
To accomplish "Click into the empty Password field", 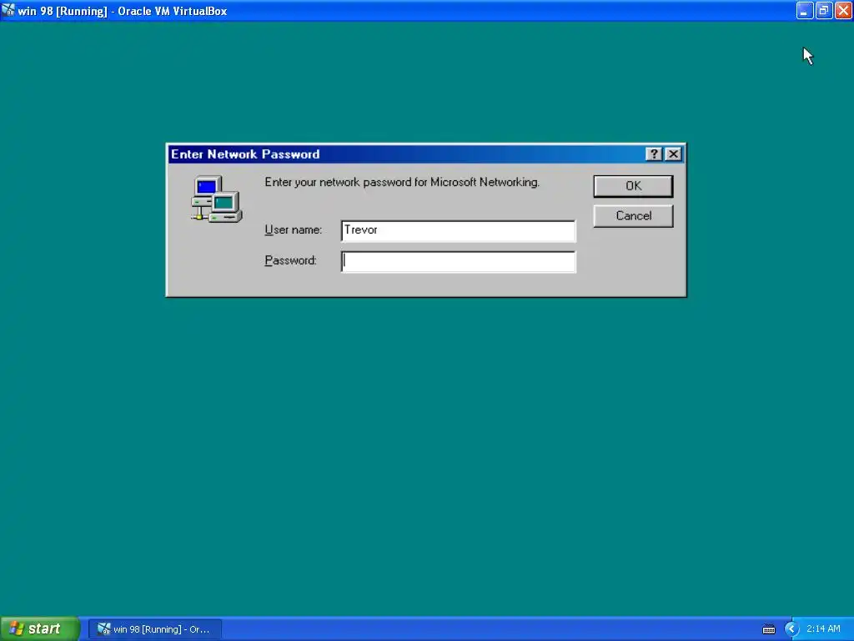I will [x=458, y=261].
